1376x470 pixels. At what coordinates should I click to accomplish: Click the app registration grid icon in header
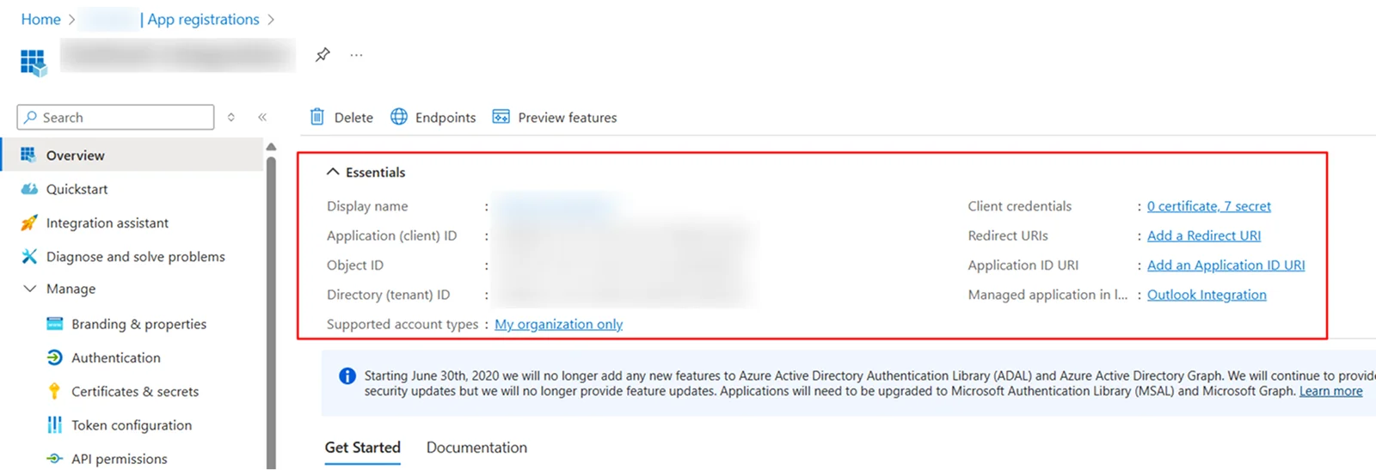[34, 62]
